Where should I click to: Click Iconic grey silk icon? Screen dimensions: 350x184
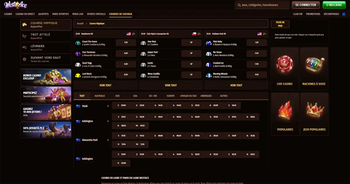[x=143, y=65]
